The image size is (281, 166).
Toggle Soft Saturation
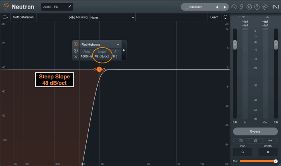coord(23,17)
